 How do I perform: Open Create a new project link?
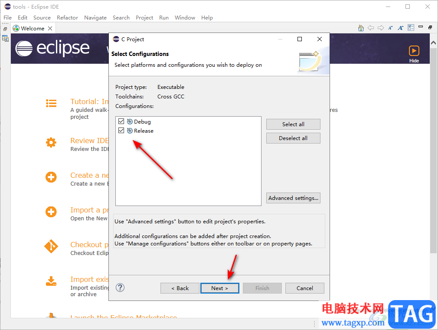[x=89, y=175]
